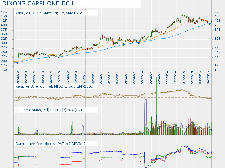Click the DIXONS CARPHONE DC.L chart title

pos(38,3)
